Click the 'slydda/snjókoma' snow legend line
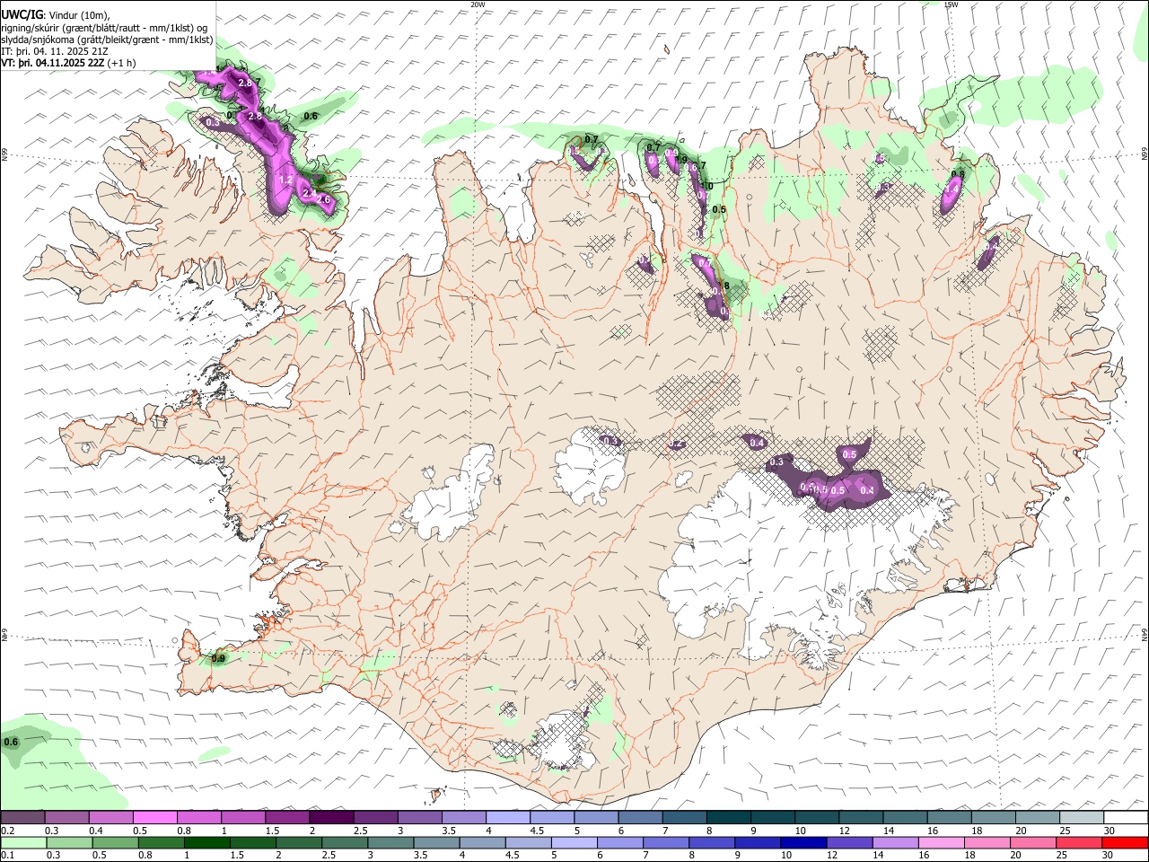The height and width of the screenshot is (862, 1149). (x=107, y=40)
